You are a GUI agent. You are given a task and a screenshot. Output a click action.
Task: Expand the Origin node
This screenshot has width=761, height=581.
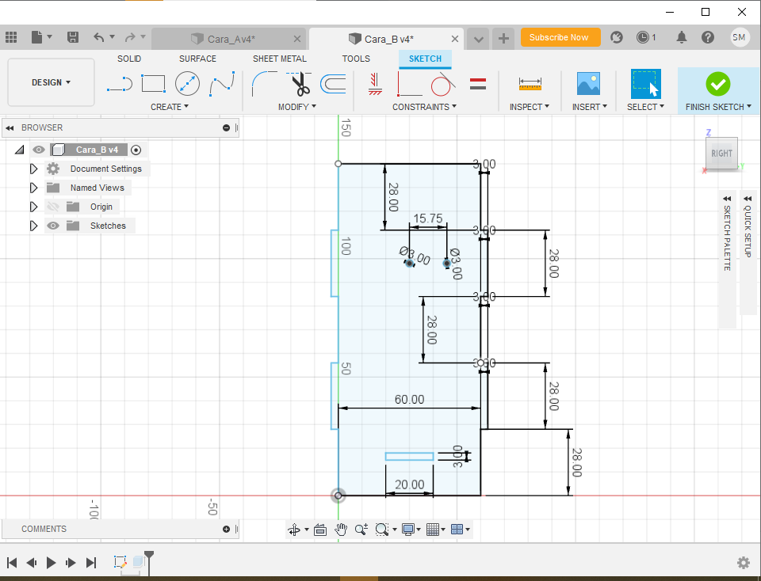[x=33, y=207]
